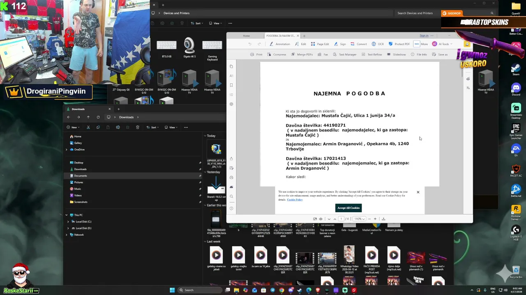
Task: Add new tab in PDF editor
Action: pos(304,36)
